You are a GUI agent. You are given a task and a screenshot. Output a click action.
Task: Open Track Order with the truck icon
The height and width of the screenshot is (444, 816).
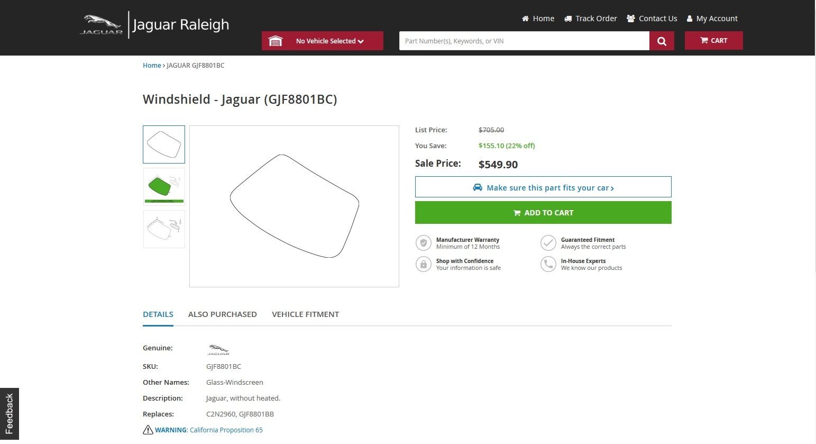coord(590,19)
